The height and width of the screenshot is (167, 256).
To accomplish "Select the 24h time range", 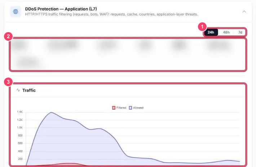I will (x=211, y=32).
